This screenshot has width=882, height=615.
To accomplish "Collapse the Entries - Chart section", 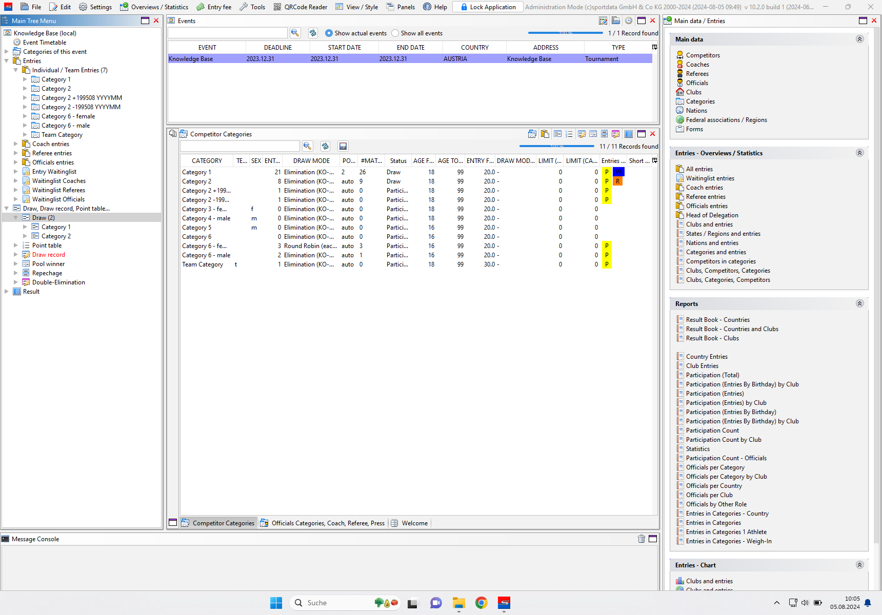I will coord(859,565).
